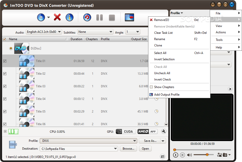Click the clock icon on Title 05 row

tap(156, 111)
